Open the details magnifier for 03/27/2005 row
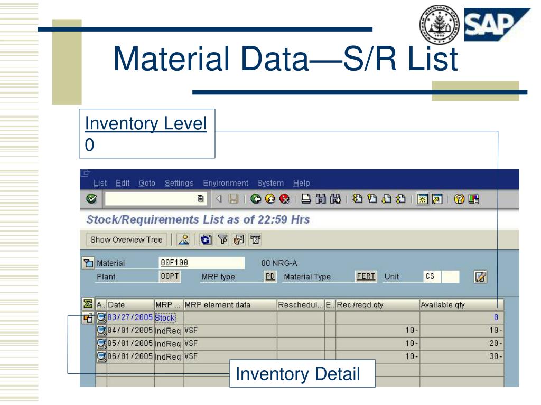 tap(101, 317)
